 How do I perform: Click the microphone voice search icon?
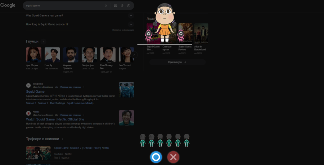click(x=122, y=6)
